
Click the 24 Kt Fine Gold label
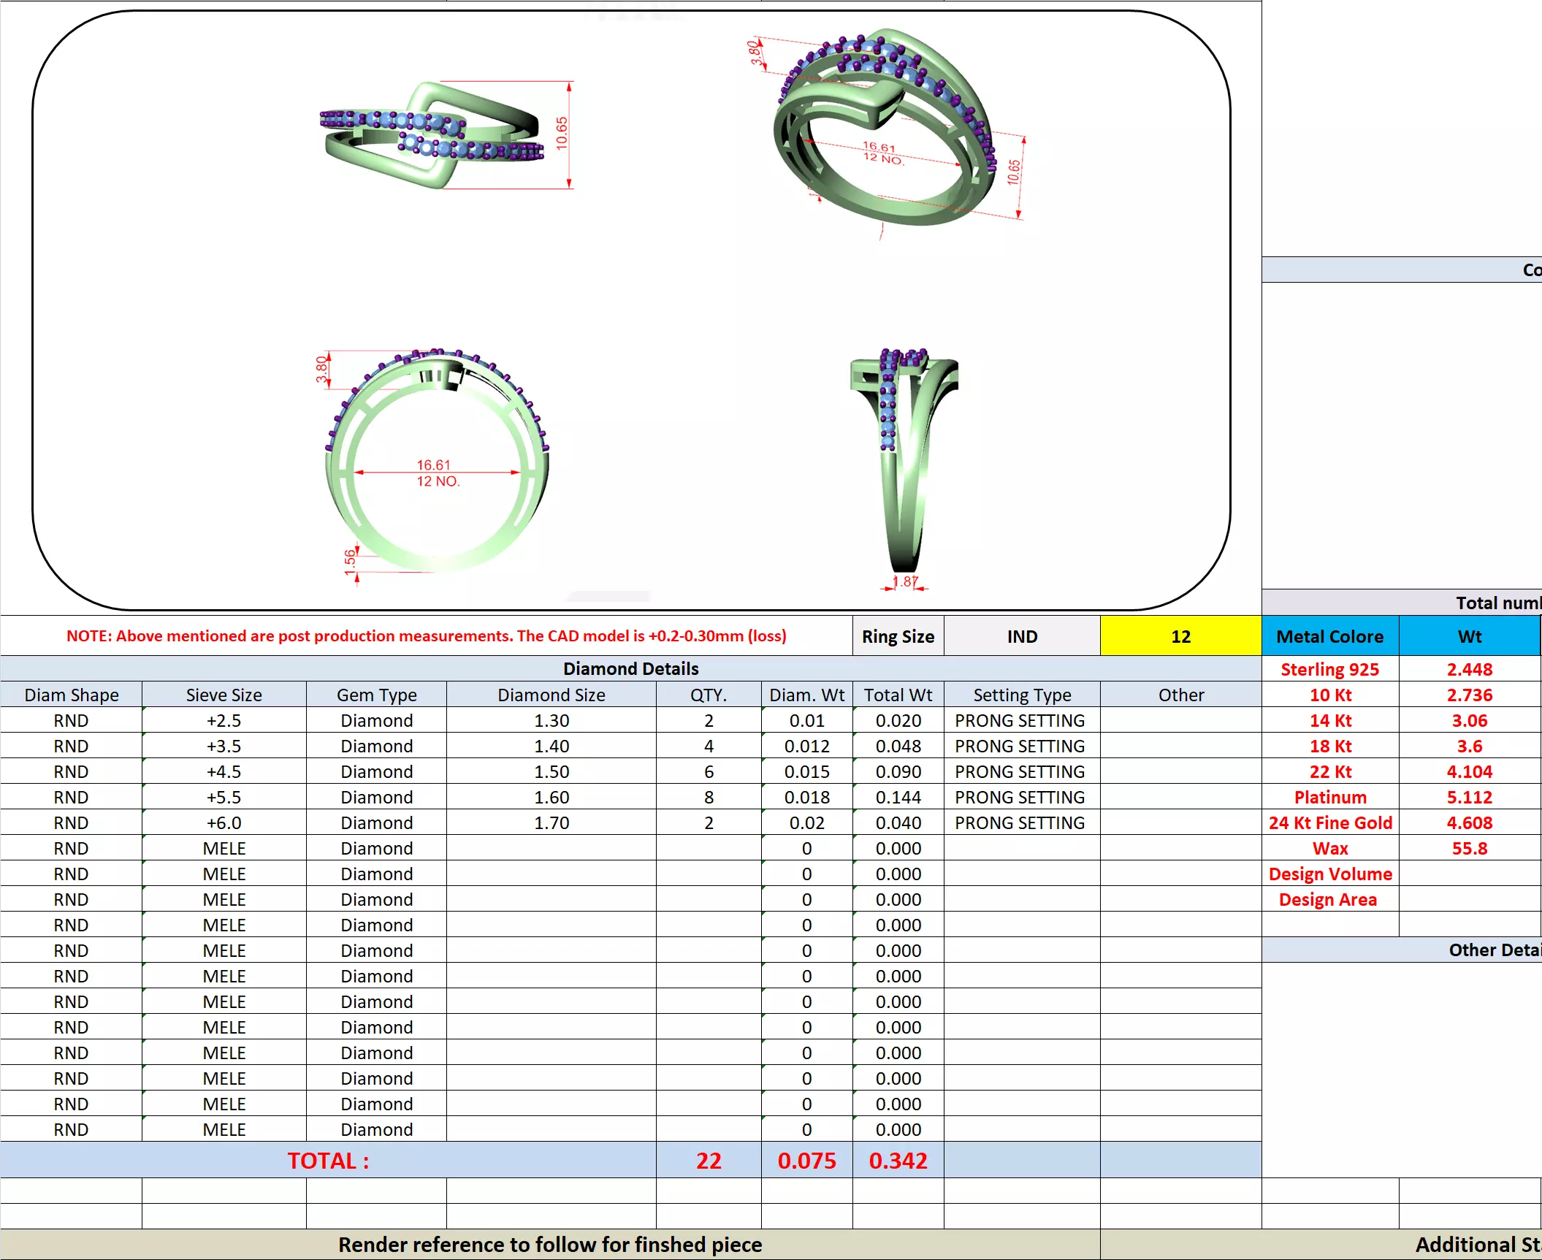tap(1329, 823)
